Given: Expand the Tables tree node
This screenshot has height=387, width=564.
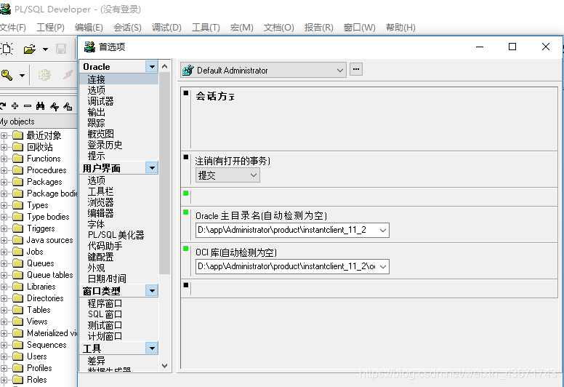Looking at the screenshot, I should 4,310.
